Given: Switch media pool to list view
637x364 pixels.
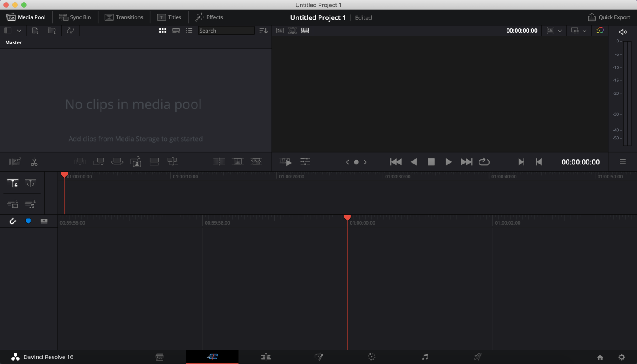Looking at the screenshot, I should (x=189, y=31).
